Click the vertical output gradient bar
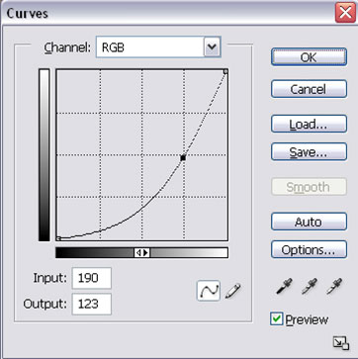 click(x=45, y=155)
